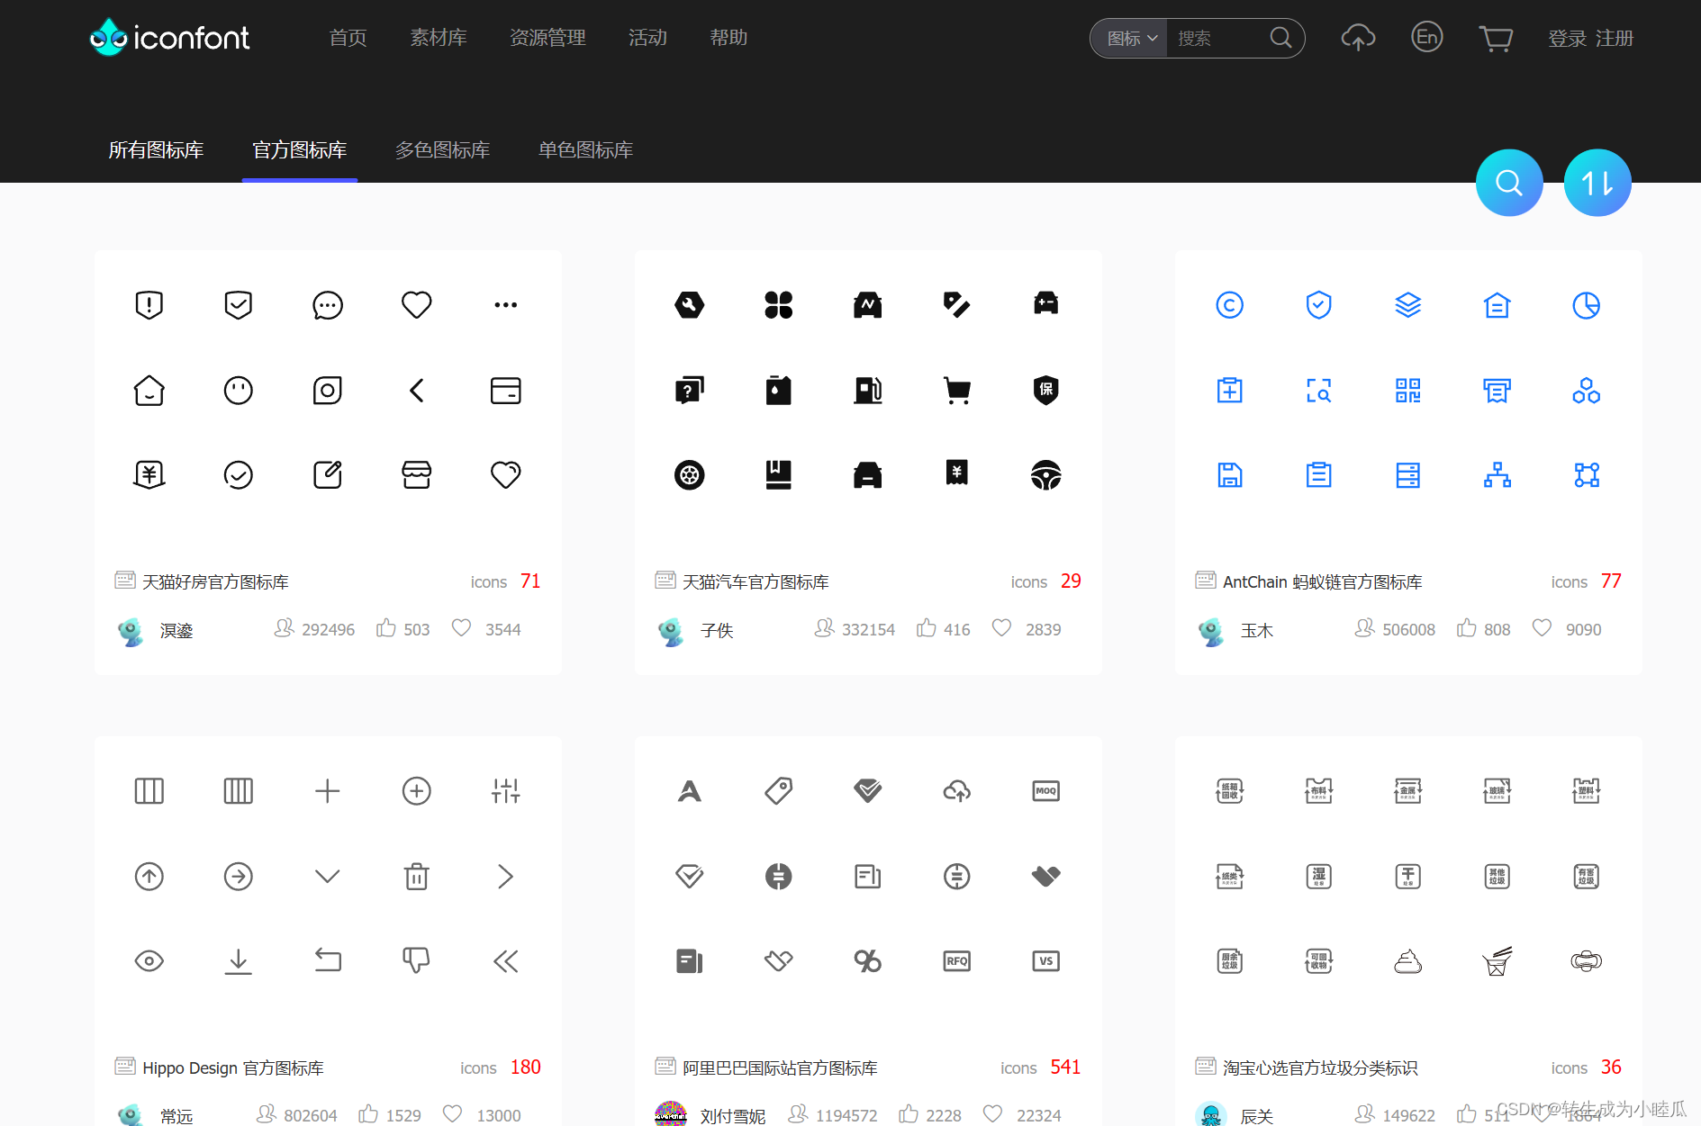Open the 素材库 nav menu
Viewport: 1701px width, 1126px height.
pos(439,38)
